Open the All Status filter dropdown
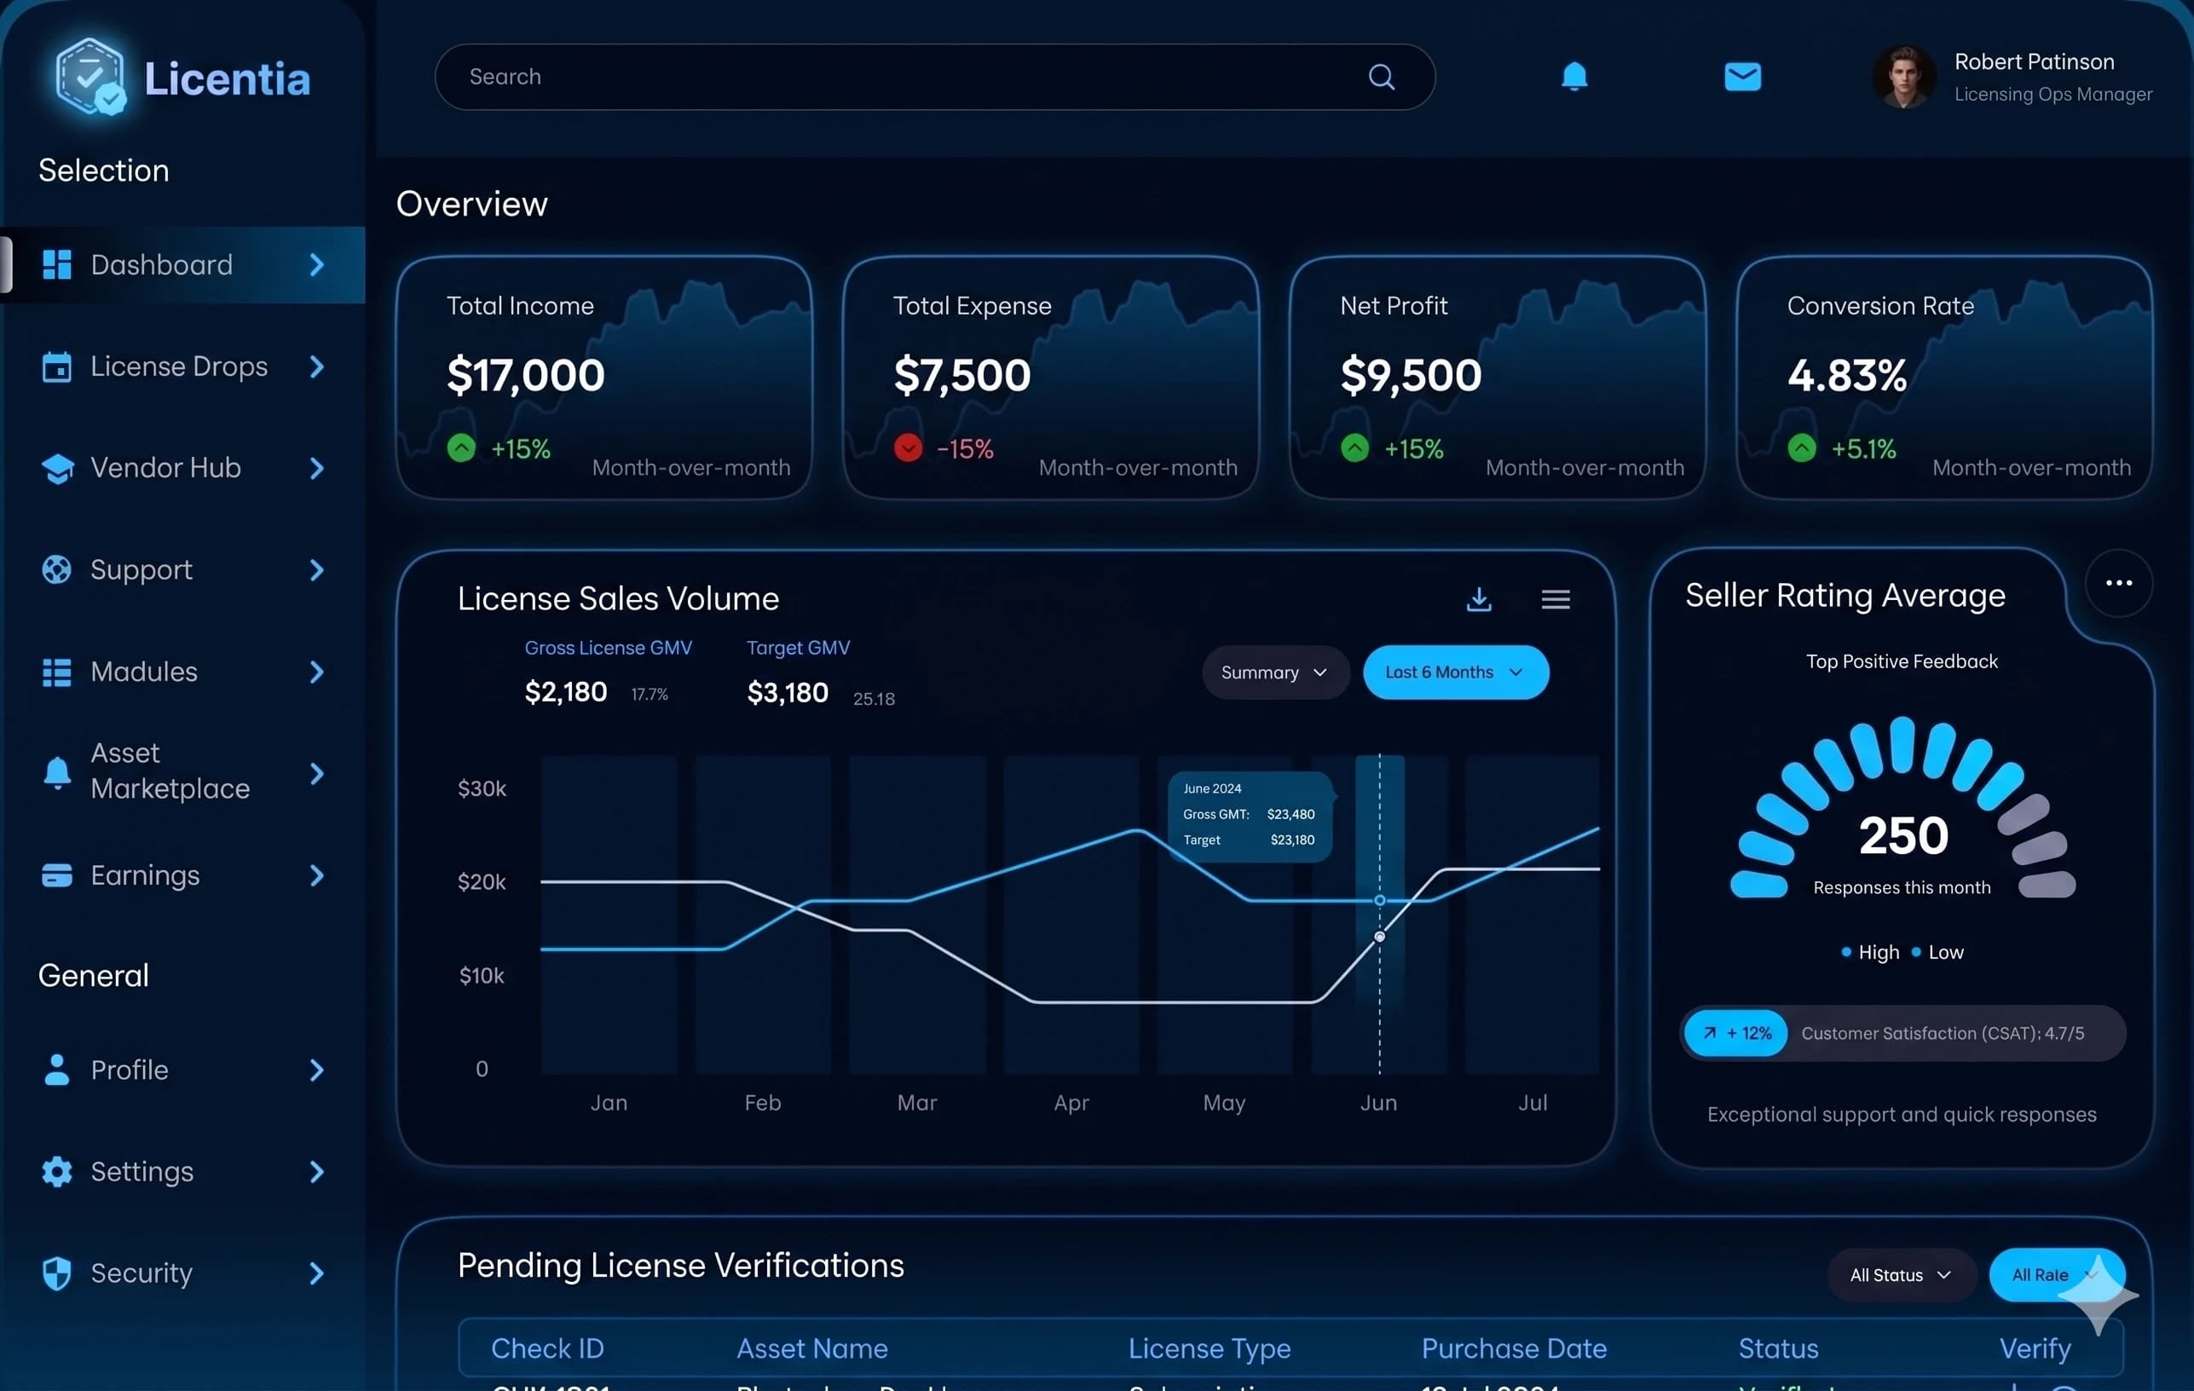The image size is (2194, 1391). coord(1901,1274)
